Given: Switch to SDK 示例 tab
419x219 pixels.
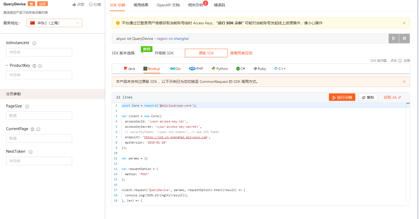Looking at the screenshot, I should [x=118, y=5].
